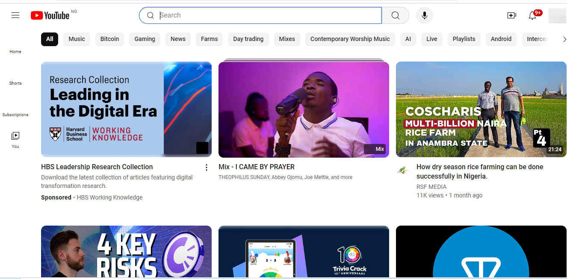Click the Sponsored label
The width and height of the screenshot is (567, 279).
56,197
